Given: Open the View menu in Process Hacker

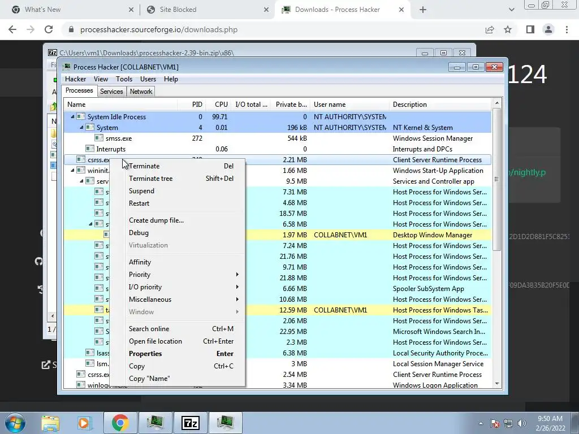Looking at the screenshot, I should click(101, 79).
